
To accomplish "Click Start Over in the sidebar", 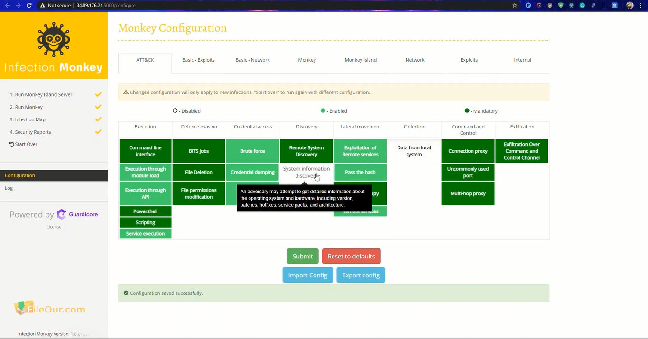I will point(23,144).
